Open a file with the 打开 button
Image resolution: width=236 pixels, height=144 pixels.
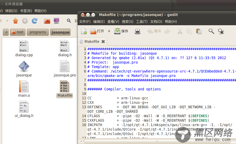pos(97,31)
